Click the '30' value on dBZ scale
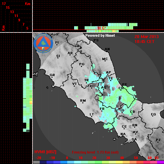The height and width of the screenshot is (164, 164). click(x=108, y=158)
